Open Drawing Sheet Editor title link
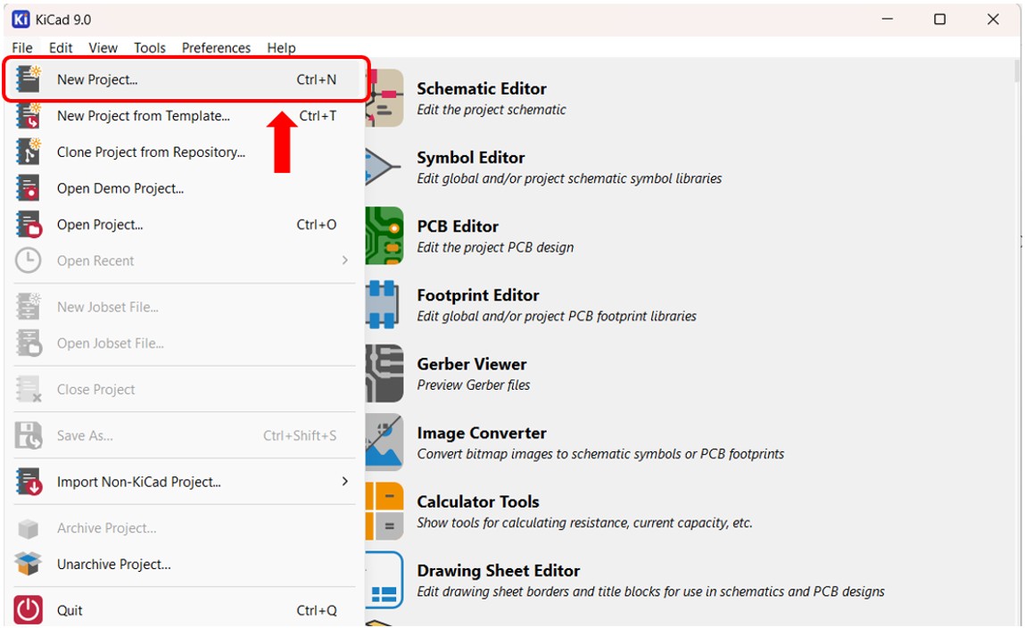 pos(498,571)
